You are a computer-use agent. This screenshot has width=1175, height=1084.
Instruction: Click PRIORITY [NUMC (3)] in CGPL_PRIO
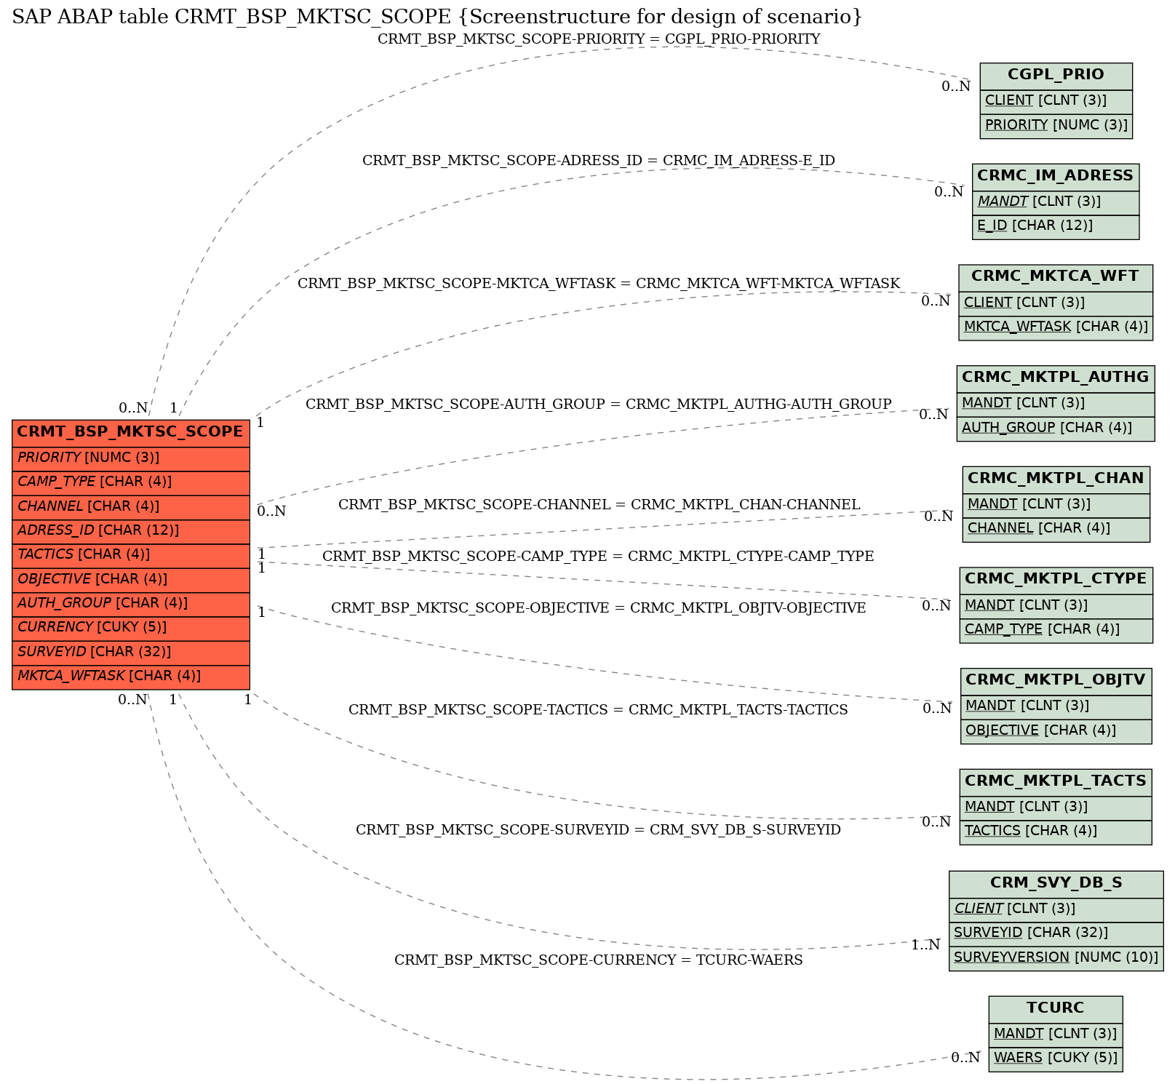coord(1056,125)
